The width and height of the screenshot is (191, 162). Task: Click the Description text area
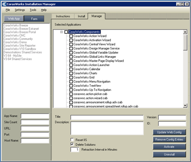[x=107, y=128]
